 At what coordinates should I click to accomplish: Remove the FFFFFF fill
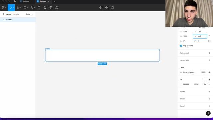point(209,84)
